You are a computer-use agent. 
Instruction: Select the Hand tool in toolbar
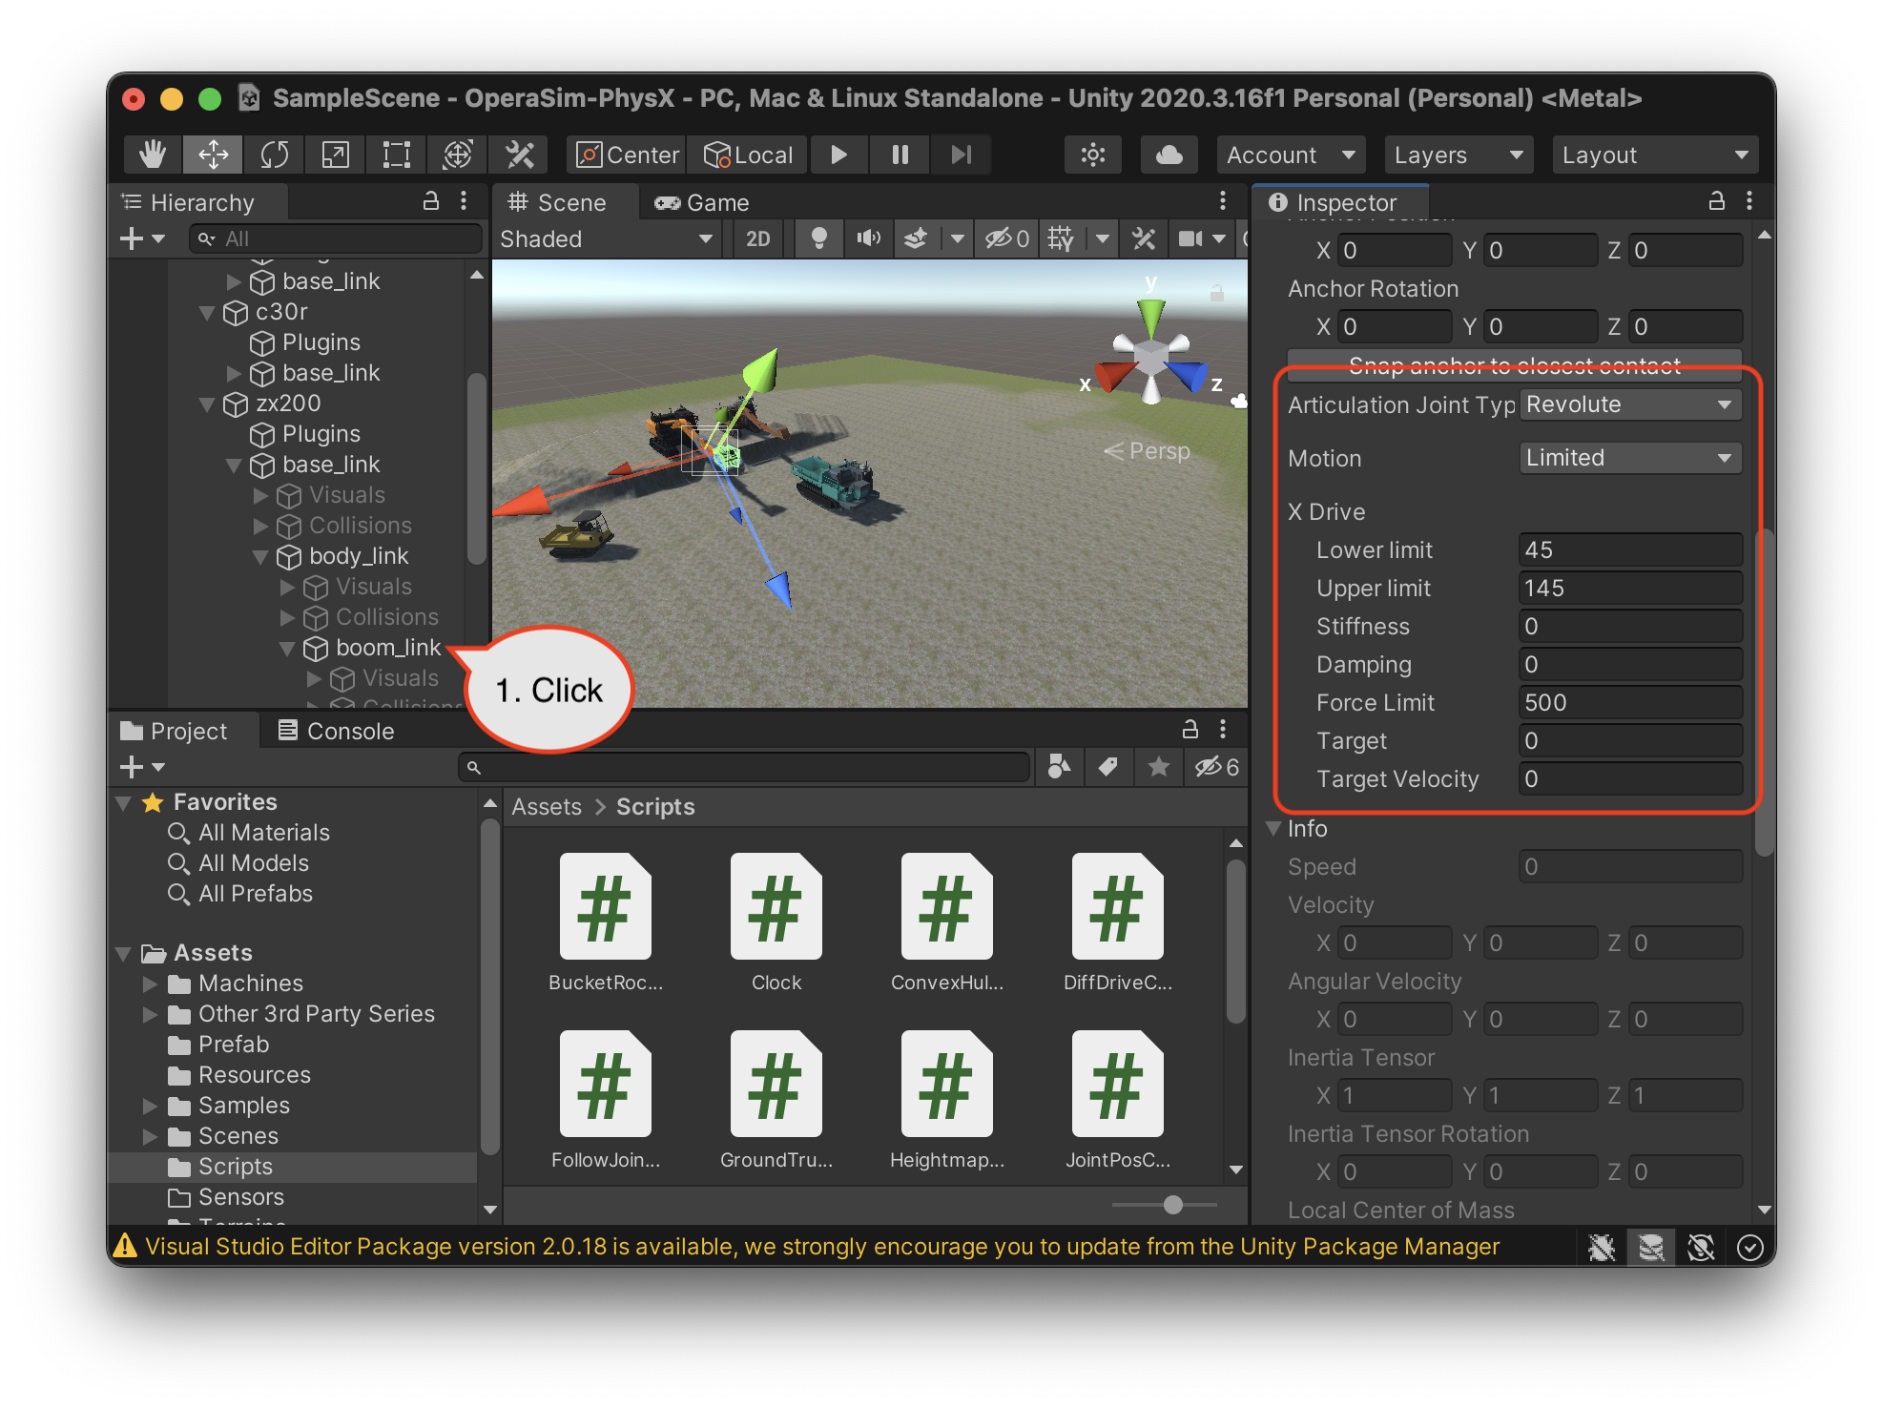point(153,155)
